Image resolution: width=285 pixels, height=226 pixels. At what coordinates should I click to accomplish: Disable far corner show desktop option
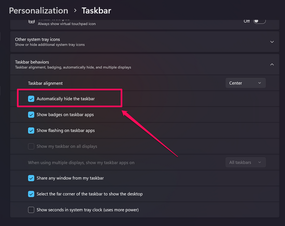(31, 194)
